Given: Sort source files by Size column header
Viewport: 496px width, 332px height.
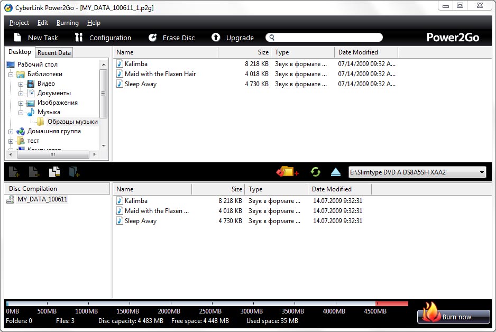Looking at the screenshot, I should (x=244, y=52).
